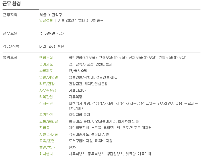Click the arrow between 서울 and 관악구
The height and width of the screenshot is (160, 205).
point(49,15)
